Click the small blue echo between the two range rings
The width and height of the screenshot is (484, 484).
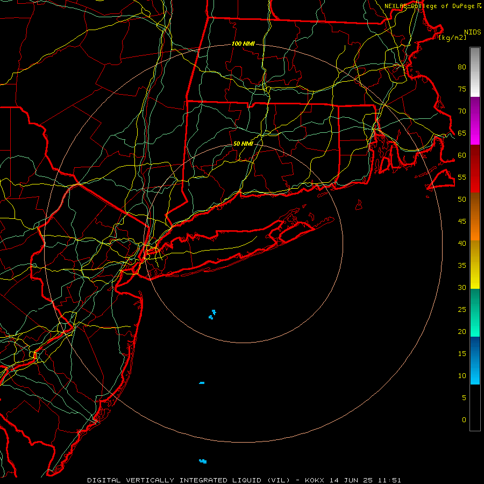202,383
